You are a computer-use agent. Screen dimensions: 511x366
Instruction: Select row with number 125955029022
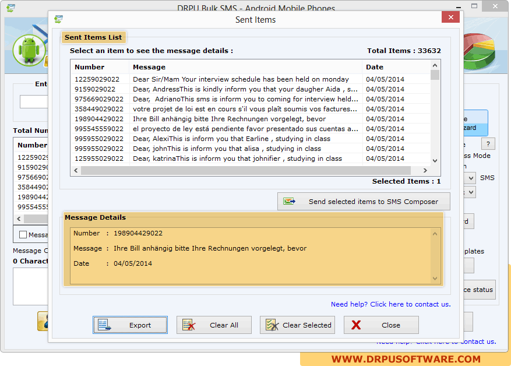[x=251, y=159]
